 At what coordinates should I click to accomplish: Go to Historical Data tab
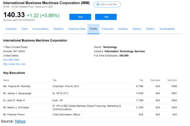click(77, 29)
